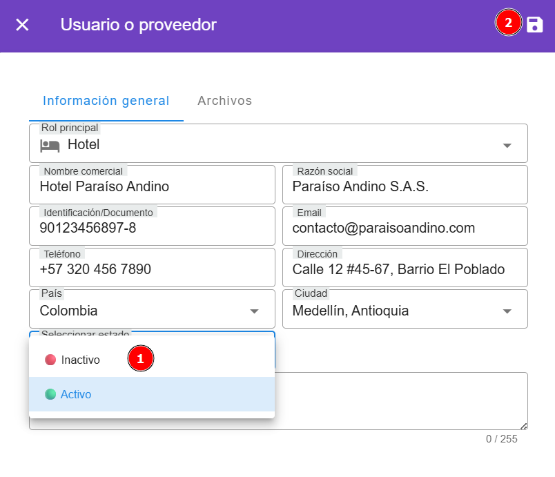Close the Usuario o proveedor dialog
This screenshot has width=555, height=477.
[23, 25]
